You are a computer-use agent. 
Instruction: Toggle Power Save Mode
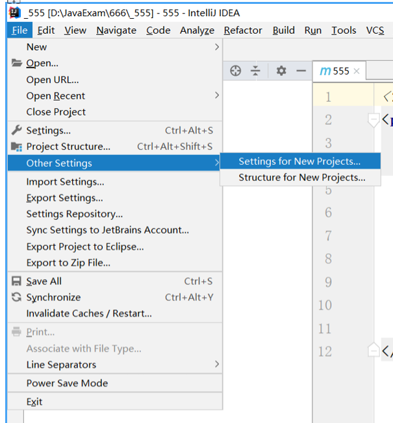115,383
